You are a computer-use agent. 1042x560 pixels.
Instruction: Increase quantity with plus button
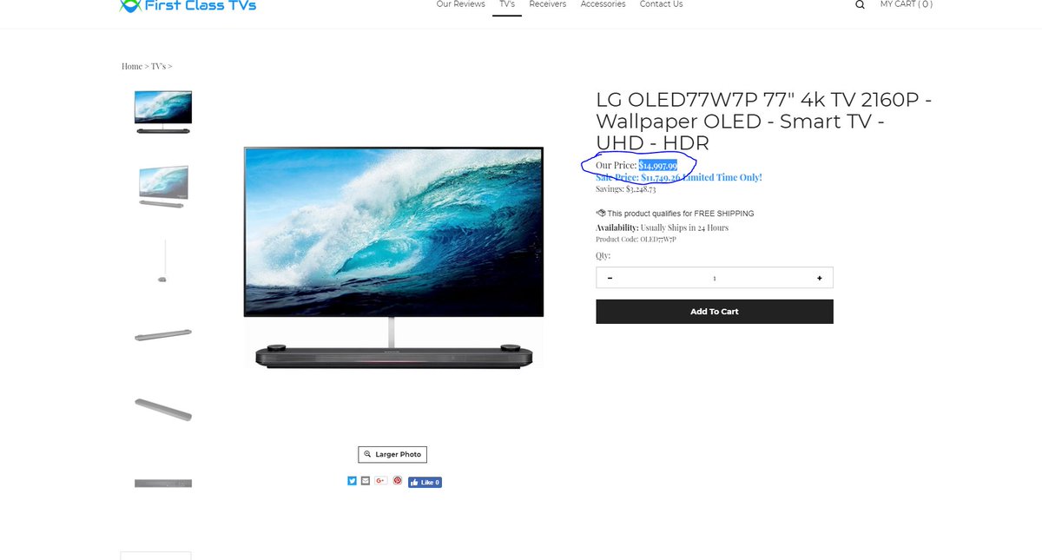tap(819, 278)
